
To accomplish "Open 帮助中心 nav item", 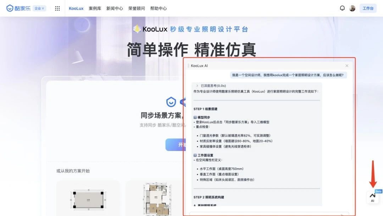I will (x=158, y=8).
